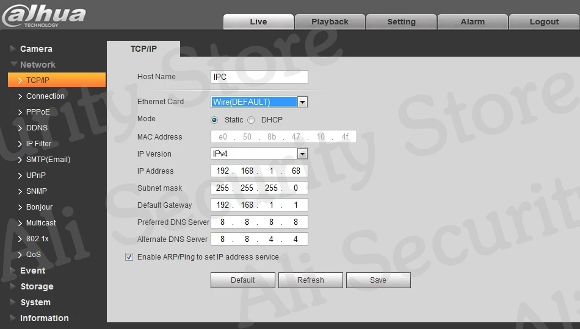The image size is (580, 329).
Task: Click the Default Gateway last octet field
Action: [296, 205]
